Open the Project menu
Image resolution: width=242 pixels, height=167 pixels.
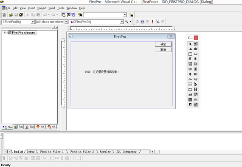tap(42, 8)
